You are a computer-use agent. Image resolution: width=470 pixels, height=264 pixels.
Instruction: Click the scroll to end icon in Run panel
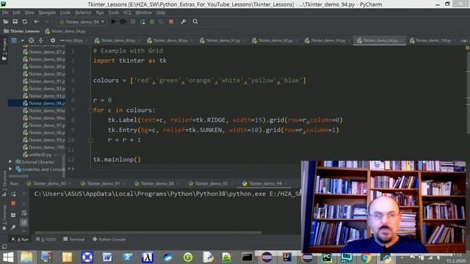tap(24, 221)
